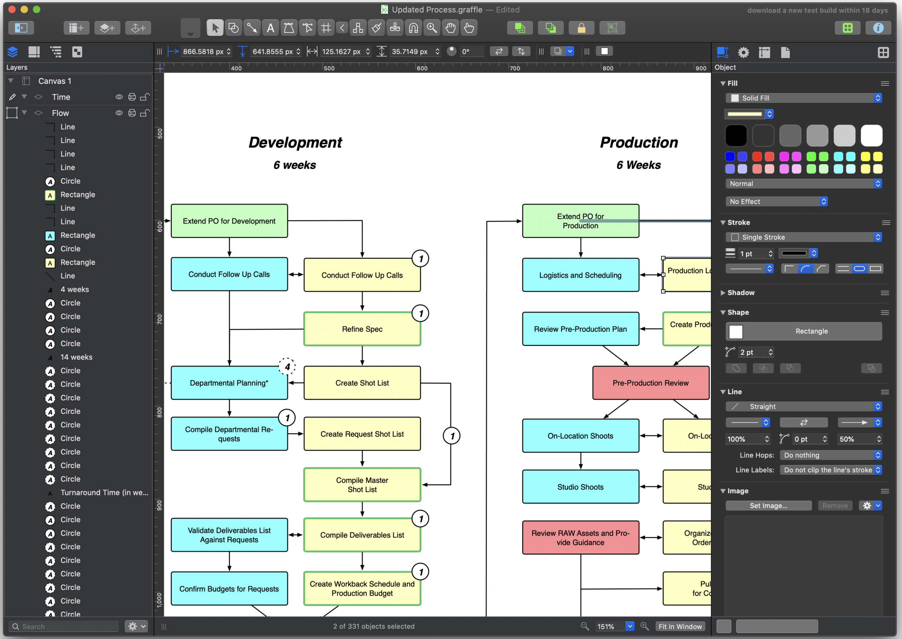Toggle visibility of the Flow layer
This screenshot has height=639, width=902.
[x=119, y=113]
